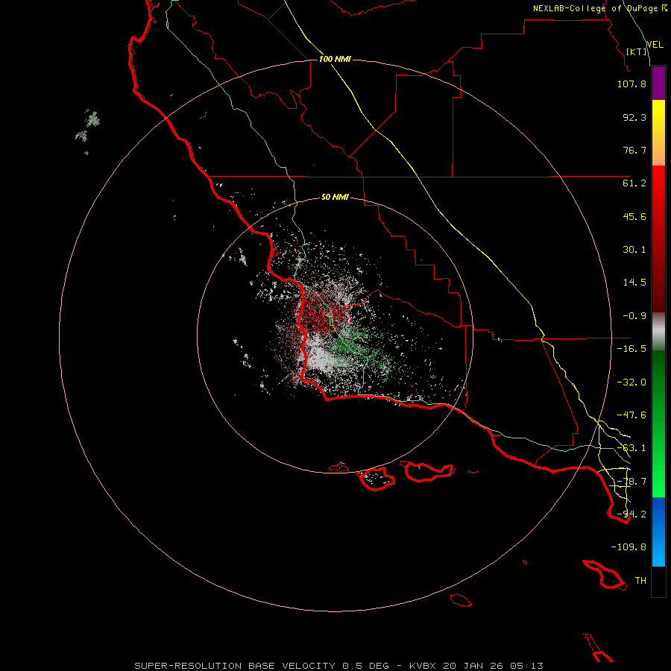The height and width of the screenshot is (671, 671).
Task: Click the green segment of the color bar
Action: [x=658, y=423]
